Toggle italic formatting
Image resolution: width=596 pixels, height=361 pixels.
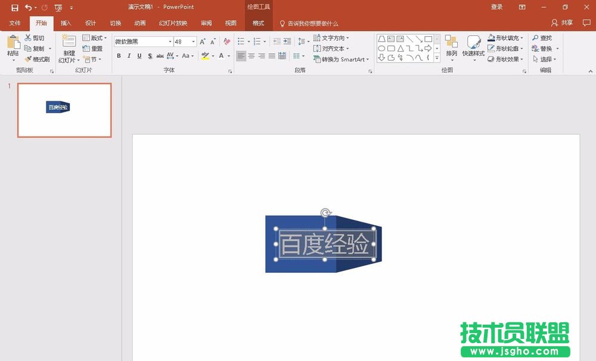point(129,55)
